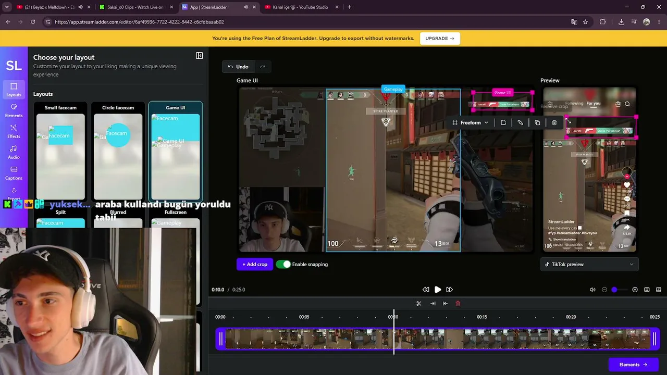The image size is (667, 375).
Task: Click the UPGRADE button
Action: click(x=440, y=39)
